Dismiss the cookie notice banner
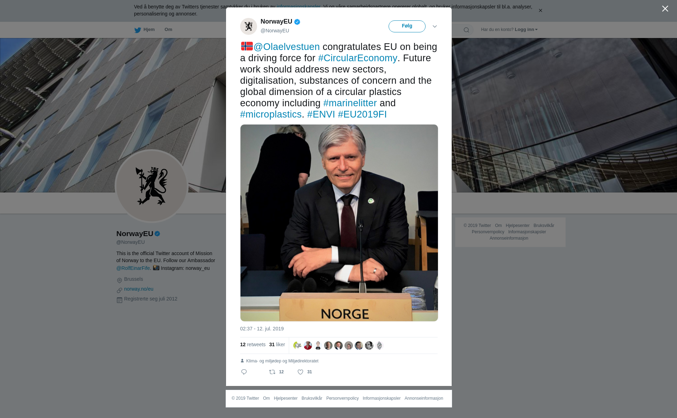Screen dimensions: 677x418 click(x=540, y=11)
